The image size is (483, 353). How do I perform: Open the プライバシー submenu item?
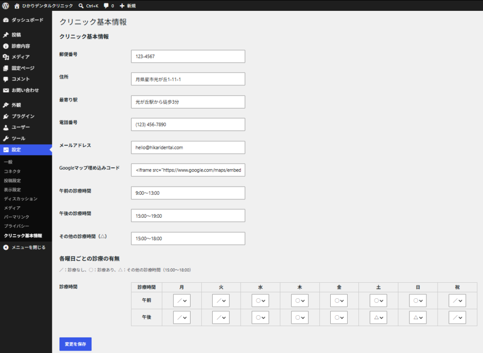[x=17, y=226]
